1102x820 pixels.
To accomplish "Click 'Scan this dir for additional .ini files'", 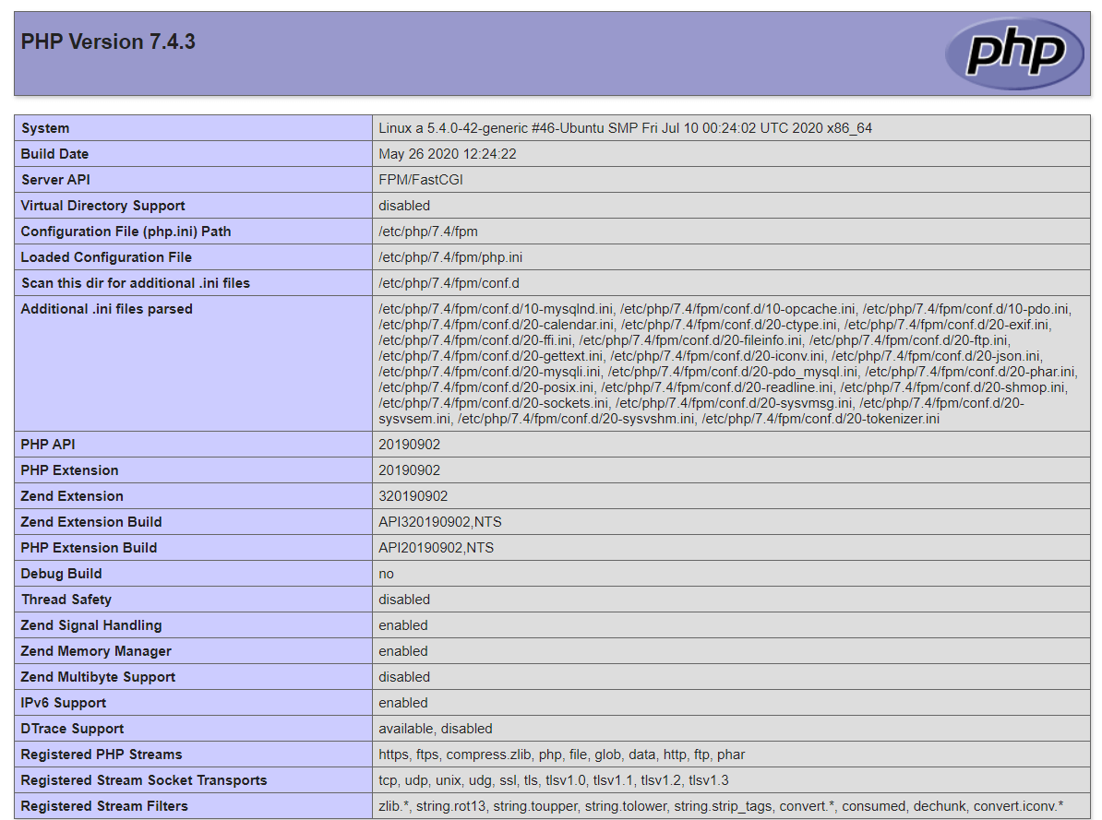I will pos(136,283).
